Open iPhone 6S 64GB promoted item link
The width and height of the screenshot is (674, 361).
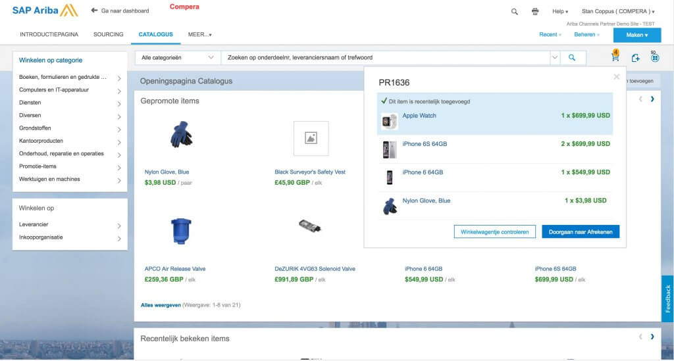point(556,269)
